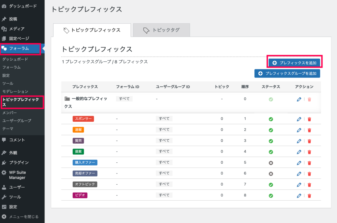Image resolution: width=337 pixels, height=223 pixels.
Task: Open ユーザーグループ submenu link
Action: click(x=17, y=121)
